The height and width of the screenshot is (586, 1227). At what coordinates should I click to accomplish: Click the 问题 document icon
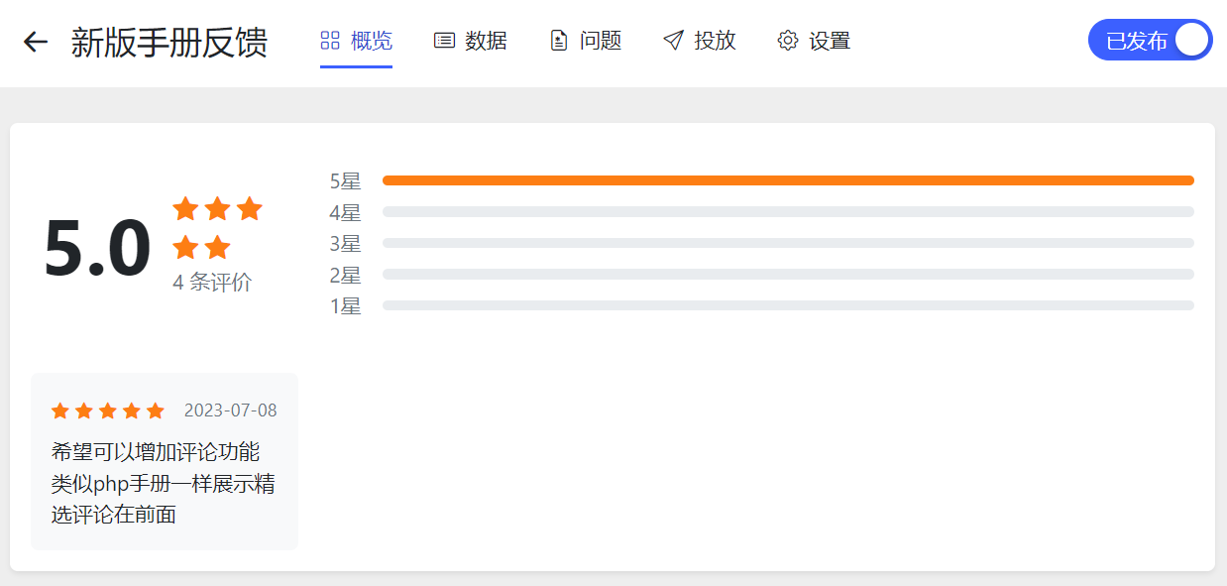[559, 41]
